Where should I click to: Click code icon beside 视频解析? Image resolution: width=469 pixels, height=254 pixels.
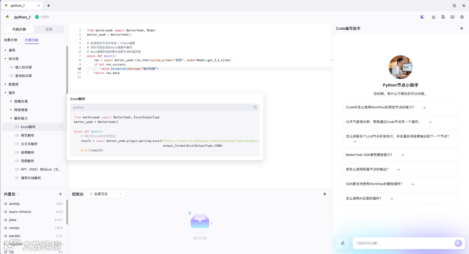[x=17, y=161]
